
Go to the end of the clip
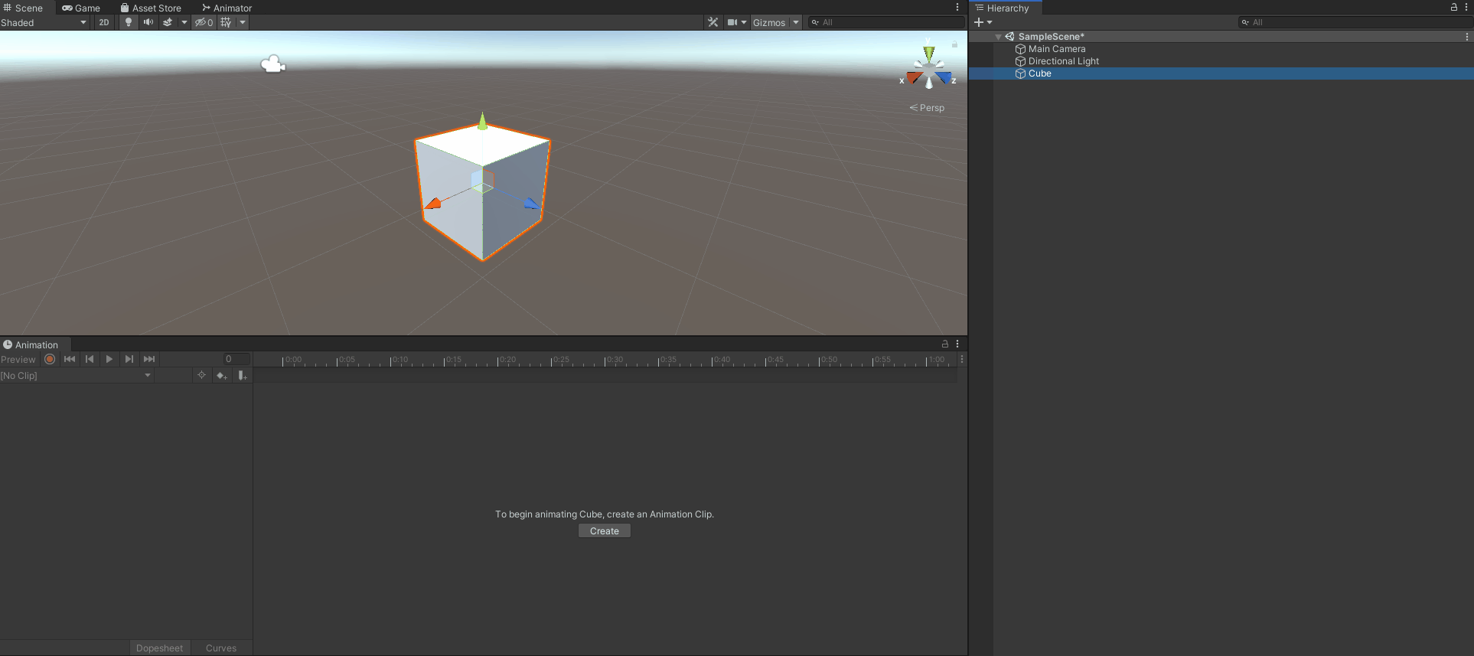click(x=149, y=359)
